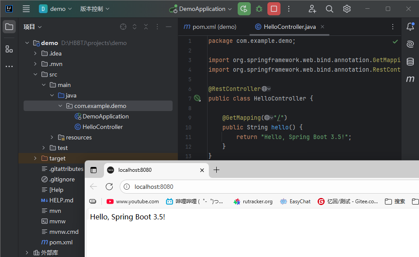Click the locate opened file crosshair icon
The image size is (419, 257).
pos(123,27)
